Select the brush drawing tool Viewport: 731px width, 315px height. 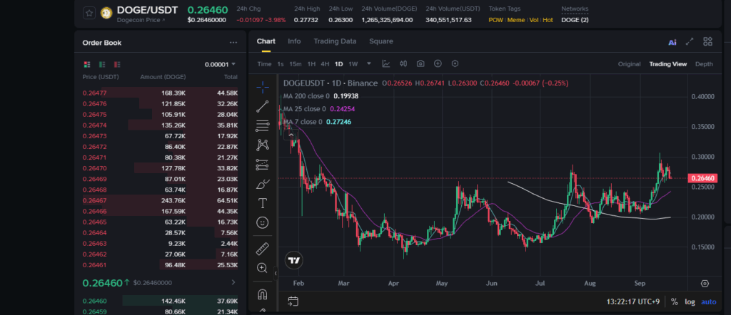(x=263, y=185)
